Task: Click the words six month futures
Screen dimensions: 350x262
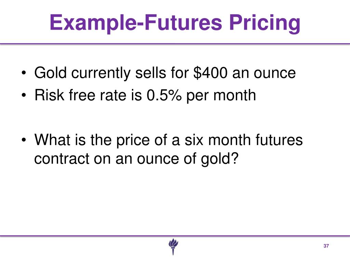Action: [x=243, y=140]
